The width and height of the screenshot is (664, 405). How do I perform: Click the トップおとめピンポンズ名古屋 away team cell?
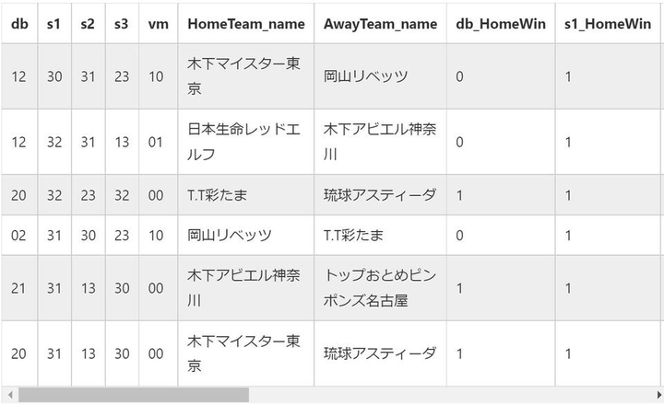(380, 288)
